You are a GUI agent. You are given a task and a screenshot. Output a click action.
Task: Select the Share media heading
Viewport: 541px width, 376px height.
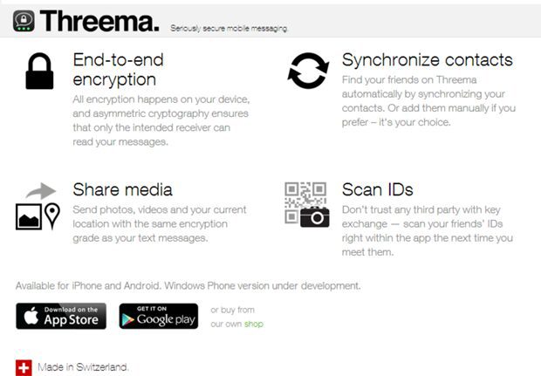pyautogui.click(x=122, y=189)
